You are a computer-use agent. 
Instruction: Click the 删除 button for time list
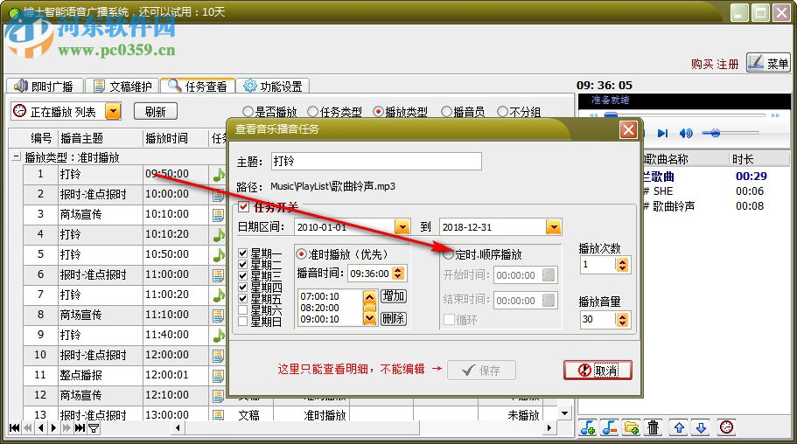[x=394, y=318]
